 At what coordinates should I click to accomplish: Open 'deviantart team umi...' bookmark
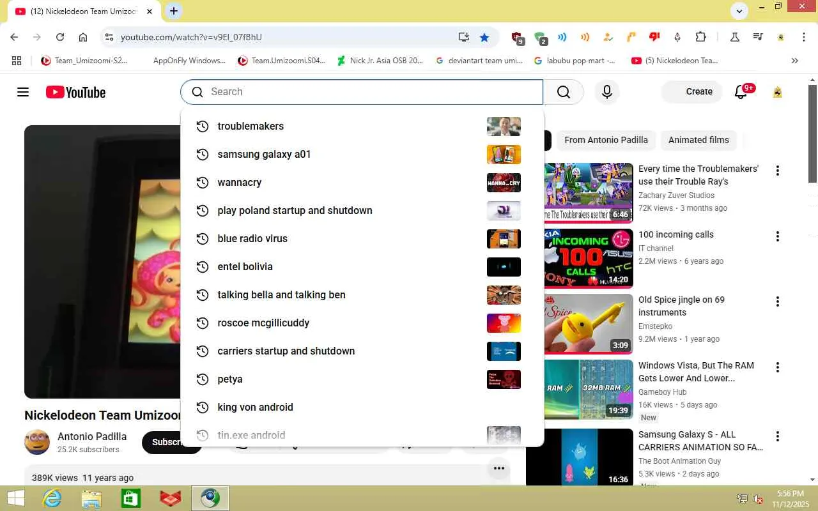(479, 61)
